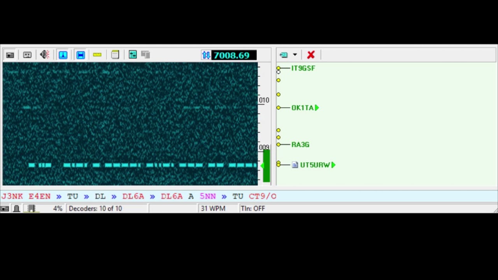Click the document icon beside UT5URW
The image size is (498, 280).
pyautogui.click(x=295, y=165)
